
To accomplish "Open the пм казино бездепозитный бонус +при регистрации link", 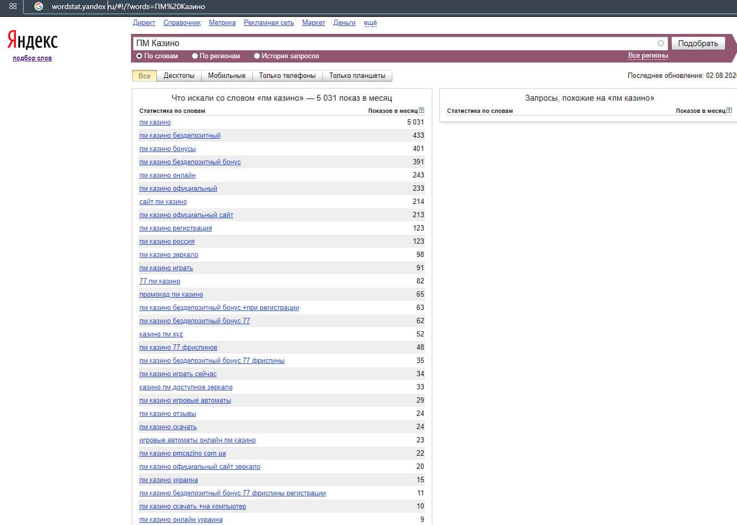I will point(219,308).
